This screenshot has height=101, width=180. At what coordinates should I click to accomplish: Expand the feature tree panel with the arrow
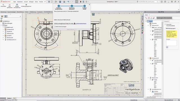pyautogui.click(x=20, y=16)
